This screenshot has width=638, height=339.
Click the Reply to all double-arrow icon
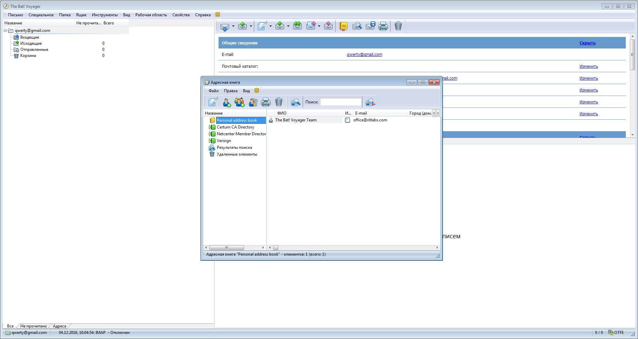pyautogui.click(x=297, y=26)
